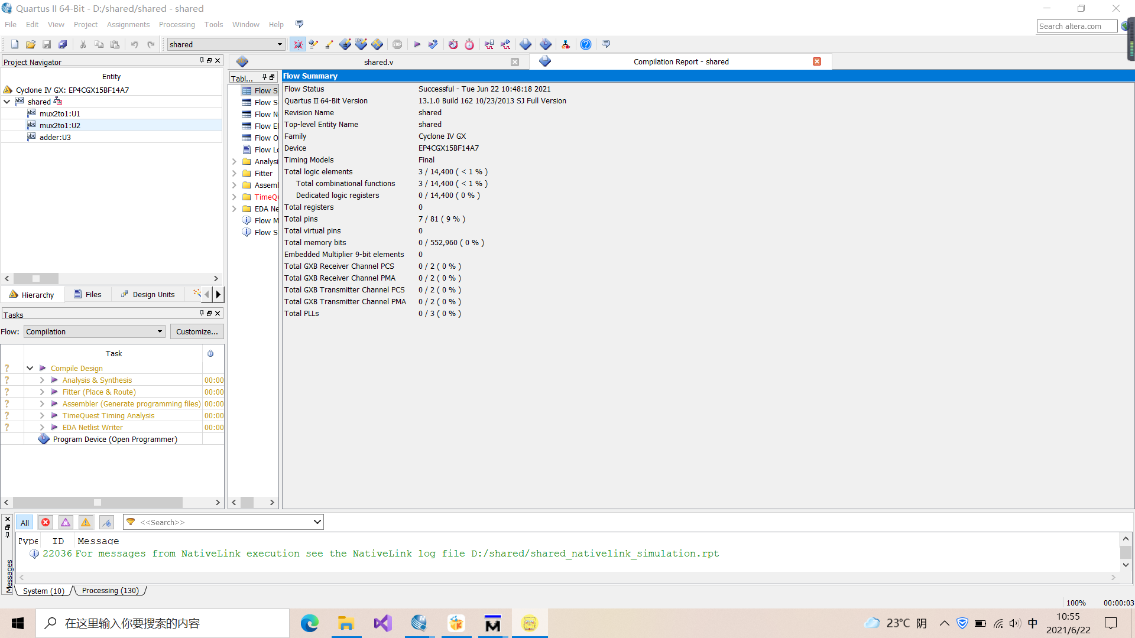The image size is (1135, 638).
Task: Expand the Analysis & Synthesis task
Action: (42, 380)
